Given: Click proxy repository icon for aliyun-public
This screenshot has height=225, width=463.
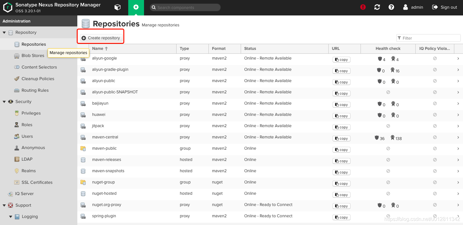Looking at the screenshot, I should [x=83, y=81].
